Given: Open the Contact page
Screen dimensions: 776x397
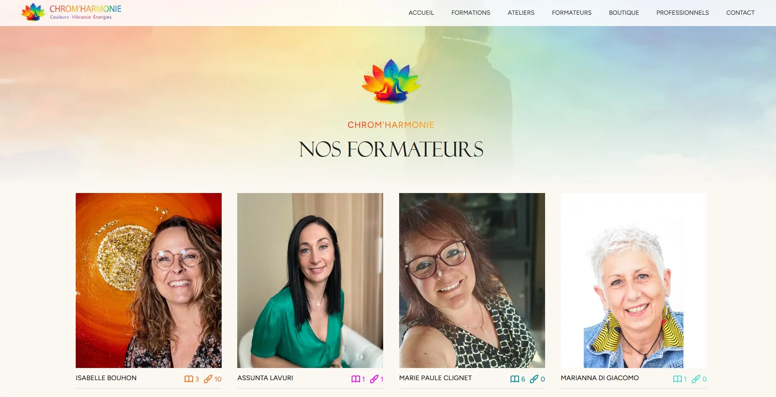Looking at the screenshot, I should pyautogui.click(x=740, y=13).
